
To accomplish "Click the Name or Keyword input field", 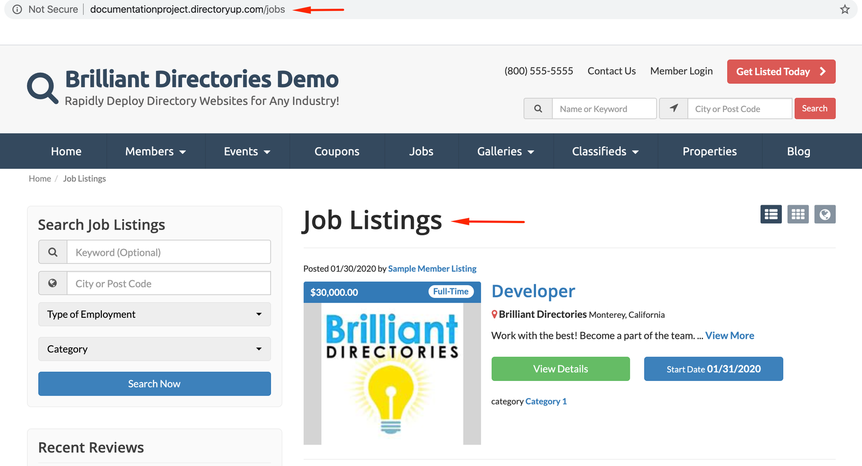I will coord(604,108).
